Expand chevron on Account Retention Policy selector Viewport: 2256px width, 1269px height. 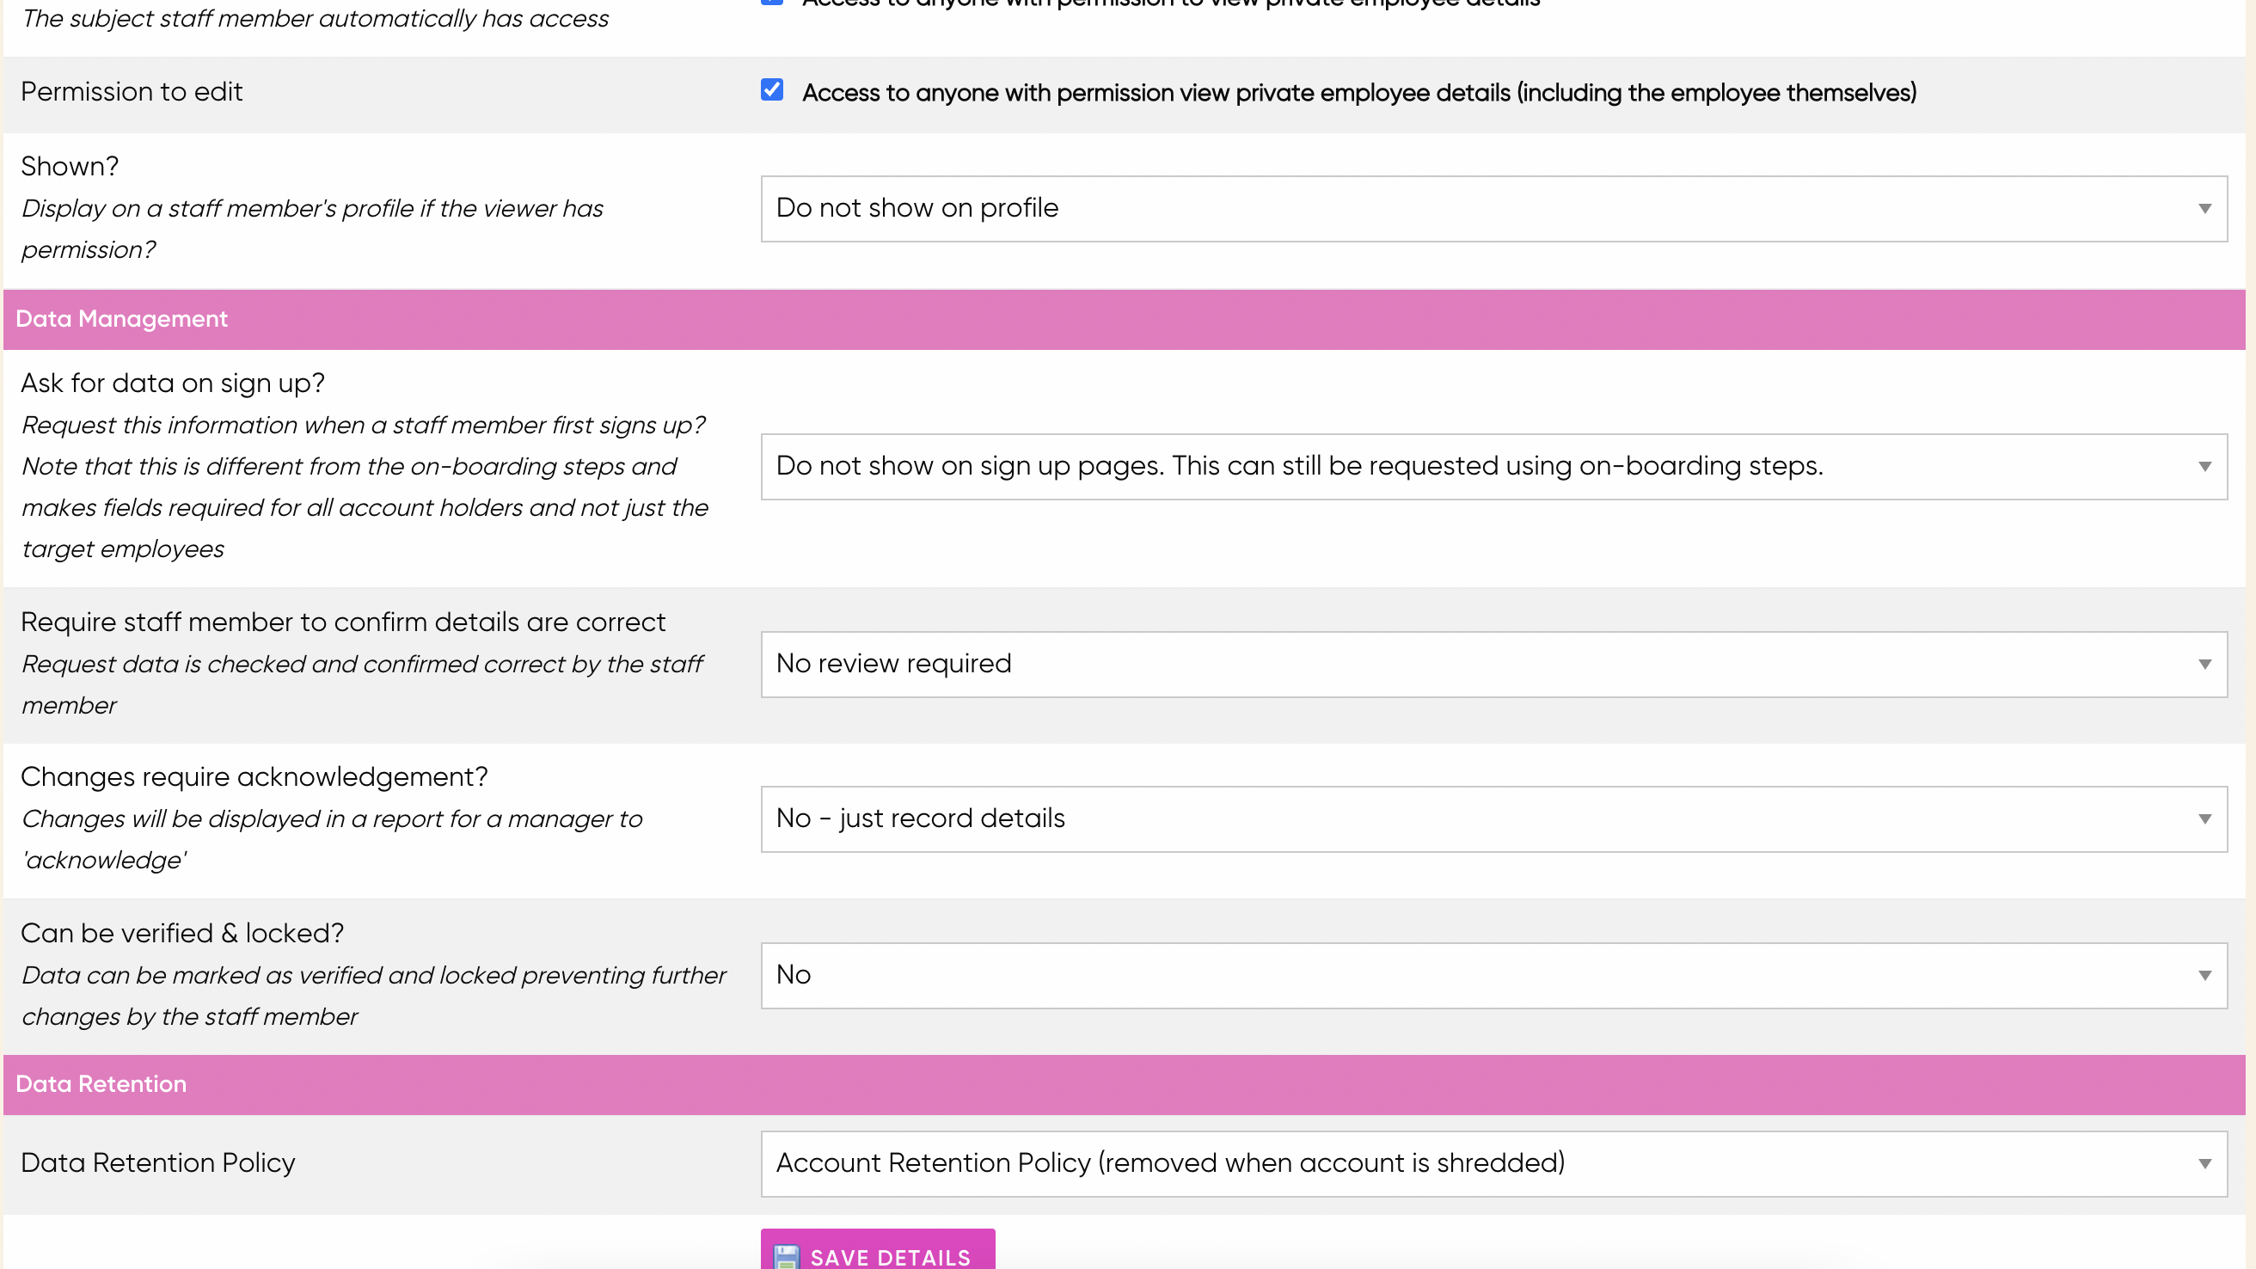click(2204, 1163)
